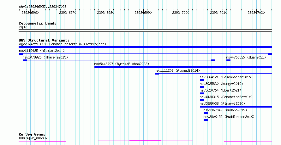The height and width of the screenshot is (145, 281).
Task: Click the RefSeq Genes track title
Action: pyautogui.click(x=32, y=134)
